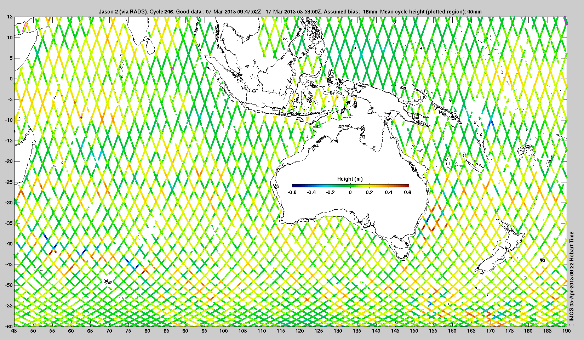Click longitude tick label 90
The width and height of the screenshot is (584, 340).
coord(185,331)
